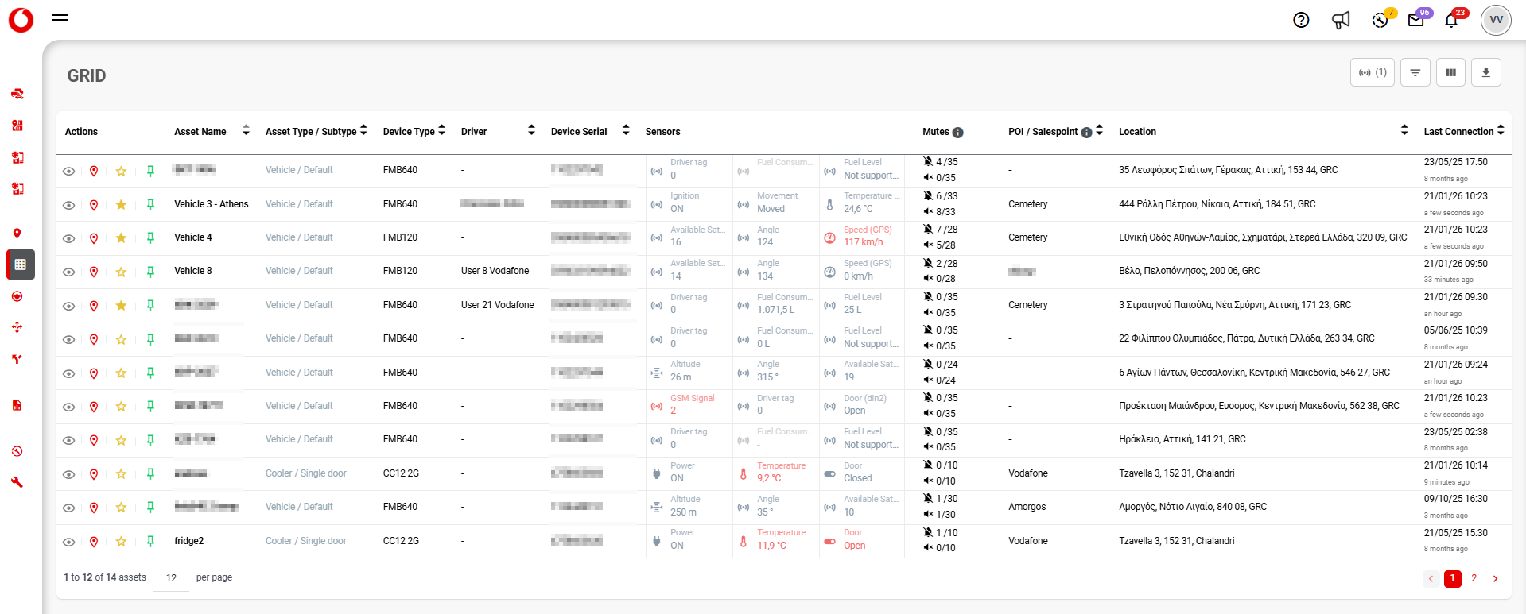Sort by Device Type column
This screenshot has height=614, width=1526.
point(441,131)
